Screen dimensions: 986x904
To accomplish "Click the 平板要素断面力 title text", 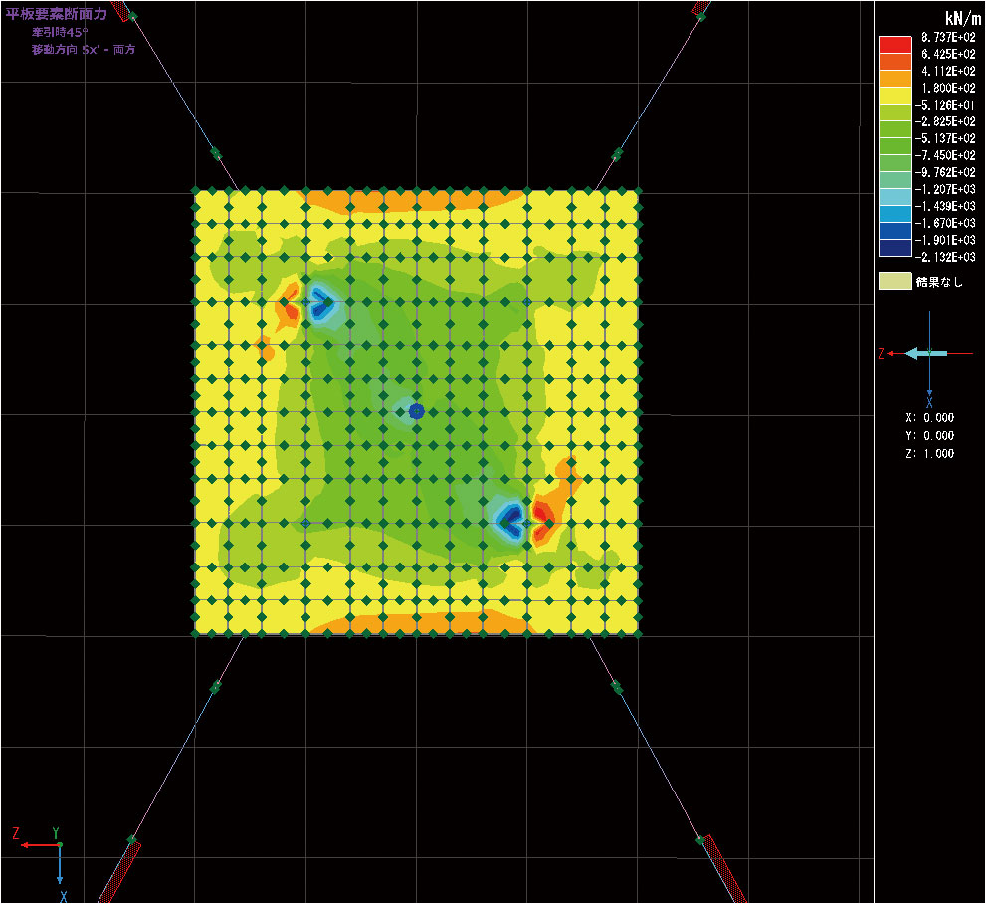I will pos(57,14).
